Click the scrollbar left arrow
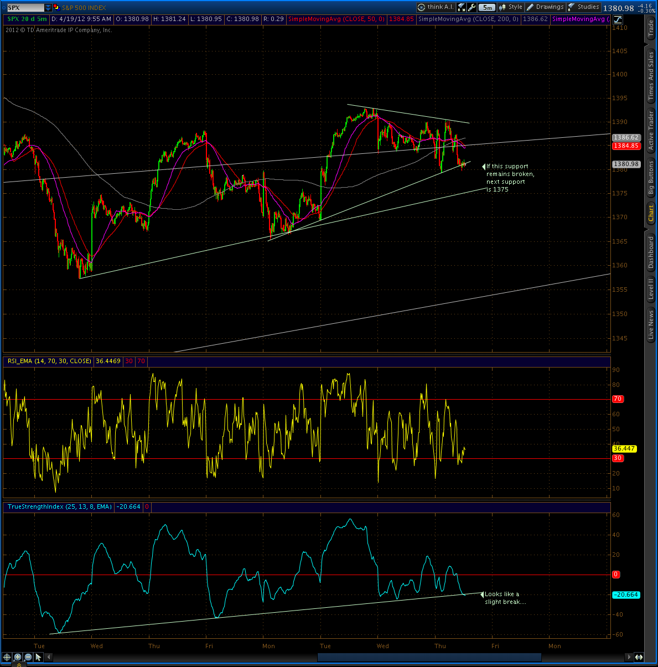 click(49, 657)
